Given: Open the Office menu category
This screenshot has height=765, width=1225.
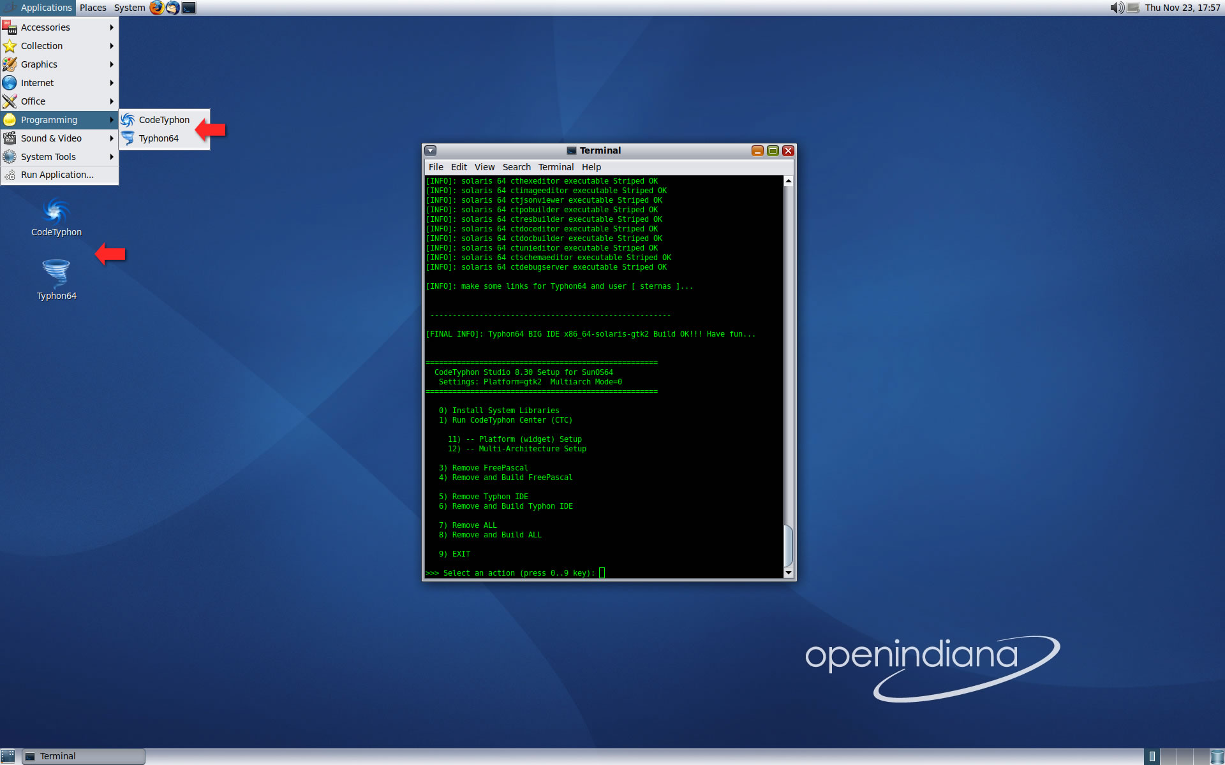Looking at the screenshot, I should click(59, 101).
